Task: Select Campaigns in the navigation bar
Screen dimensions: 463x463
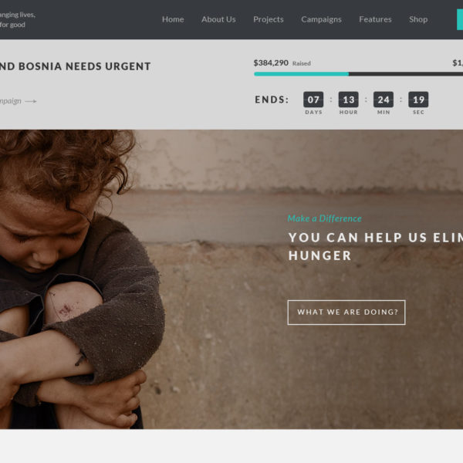Action: click(321, 19)
